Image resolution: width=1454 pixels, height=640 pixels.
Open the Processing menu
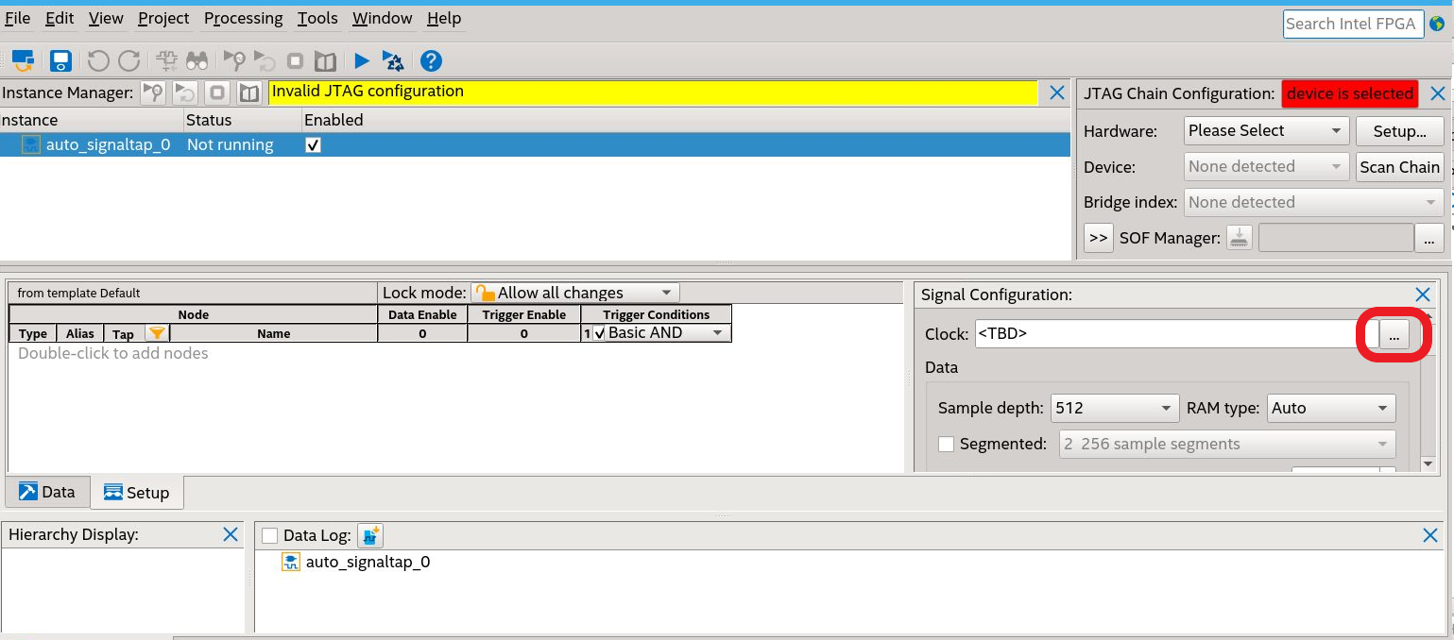(x=243, y=18)
